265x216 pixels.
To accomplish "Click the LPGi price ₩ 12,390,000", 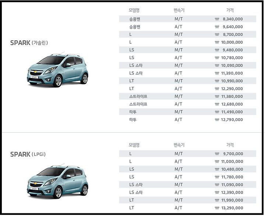I will coord(229,192).
